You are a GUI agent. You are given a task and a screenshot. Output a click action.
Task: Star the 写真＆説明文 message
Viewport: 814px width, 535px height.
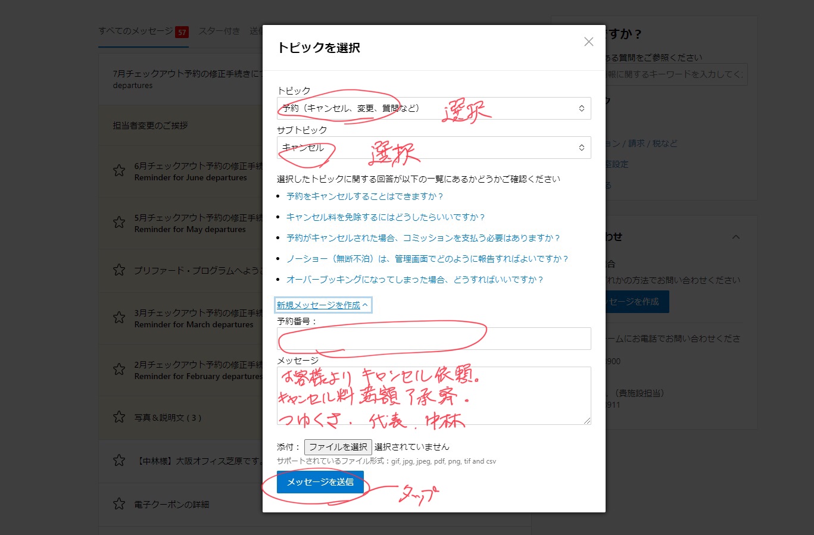(119, 417)
